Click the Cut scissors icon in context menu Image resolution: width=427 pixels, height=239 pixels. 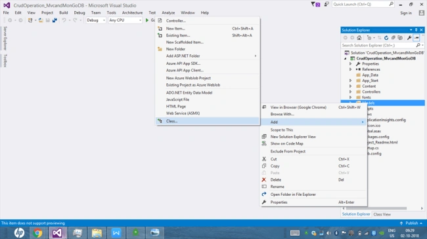pyautogui.click(x=264, y=159)
